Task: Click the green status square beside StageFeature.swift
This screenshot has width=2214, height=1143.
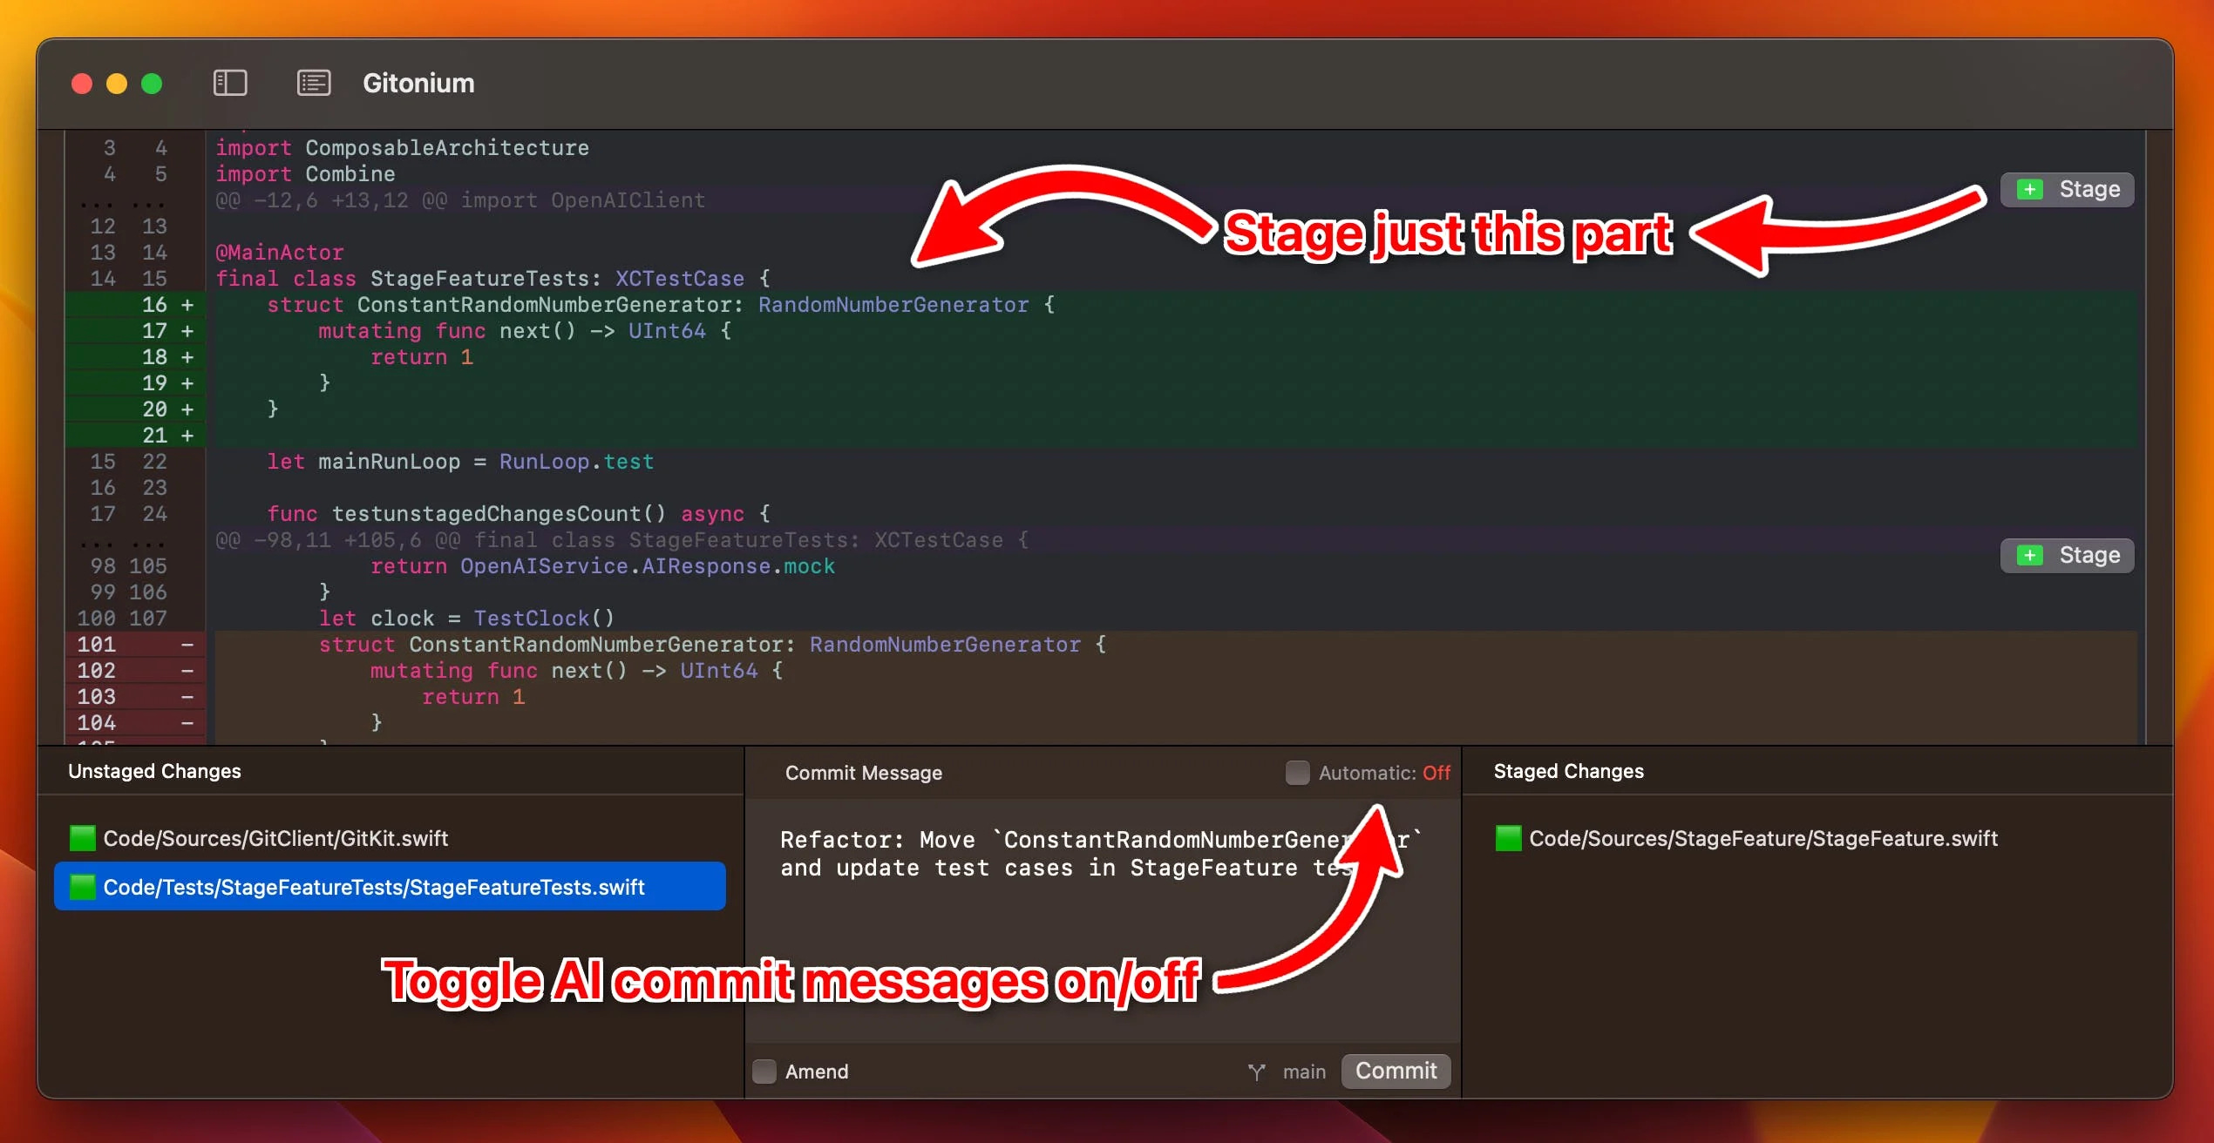Action: tap(1508, 838)
